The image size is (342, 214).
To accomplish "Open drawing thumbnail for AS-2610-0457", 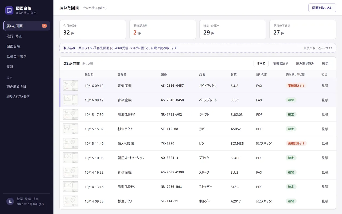I will [71, 86].
